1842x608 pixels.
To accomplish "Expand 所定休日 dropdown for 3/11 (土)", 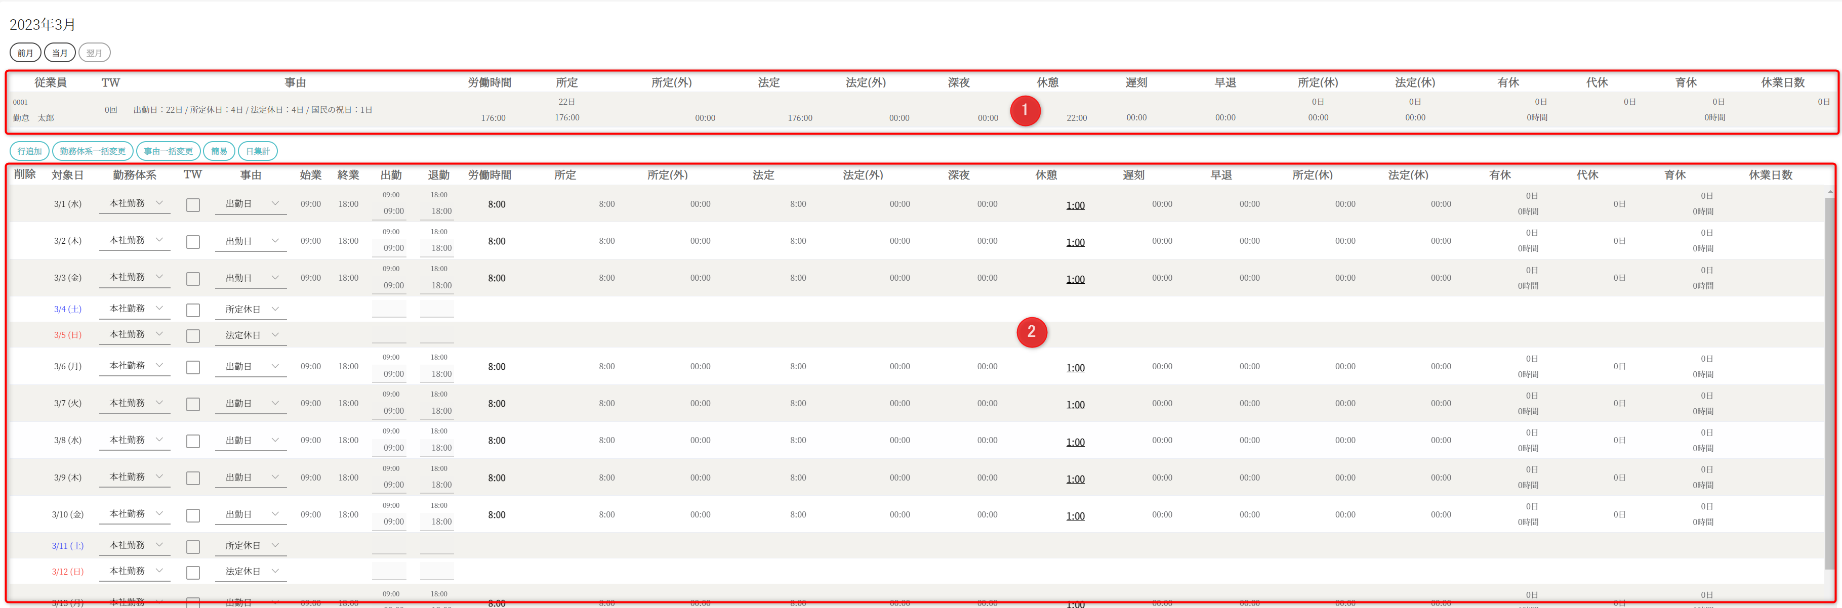I will point(251,546).
